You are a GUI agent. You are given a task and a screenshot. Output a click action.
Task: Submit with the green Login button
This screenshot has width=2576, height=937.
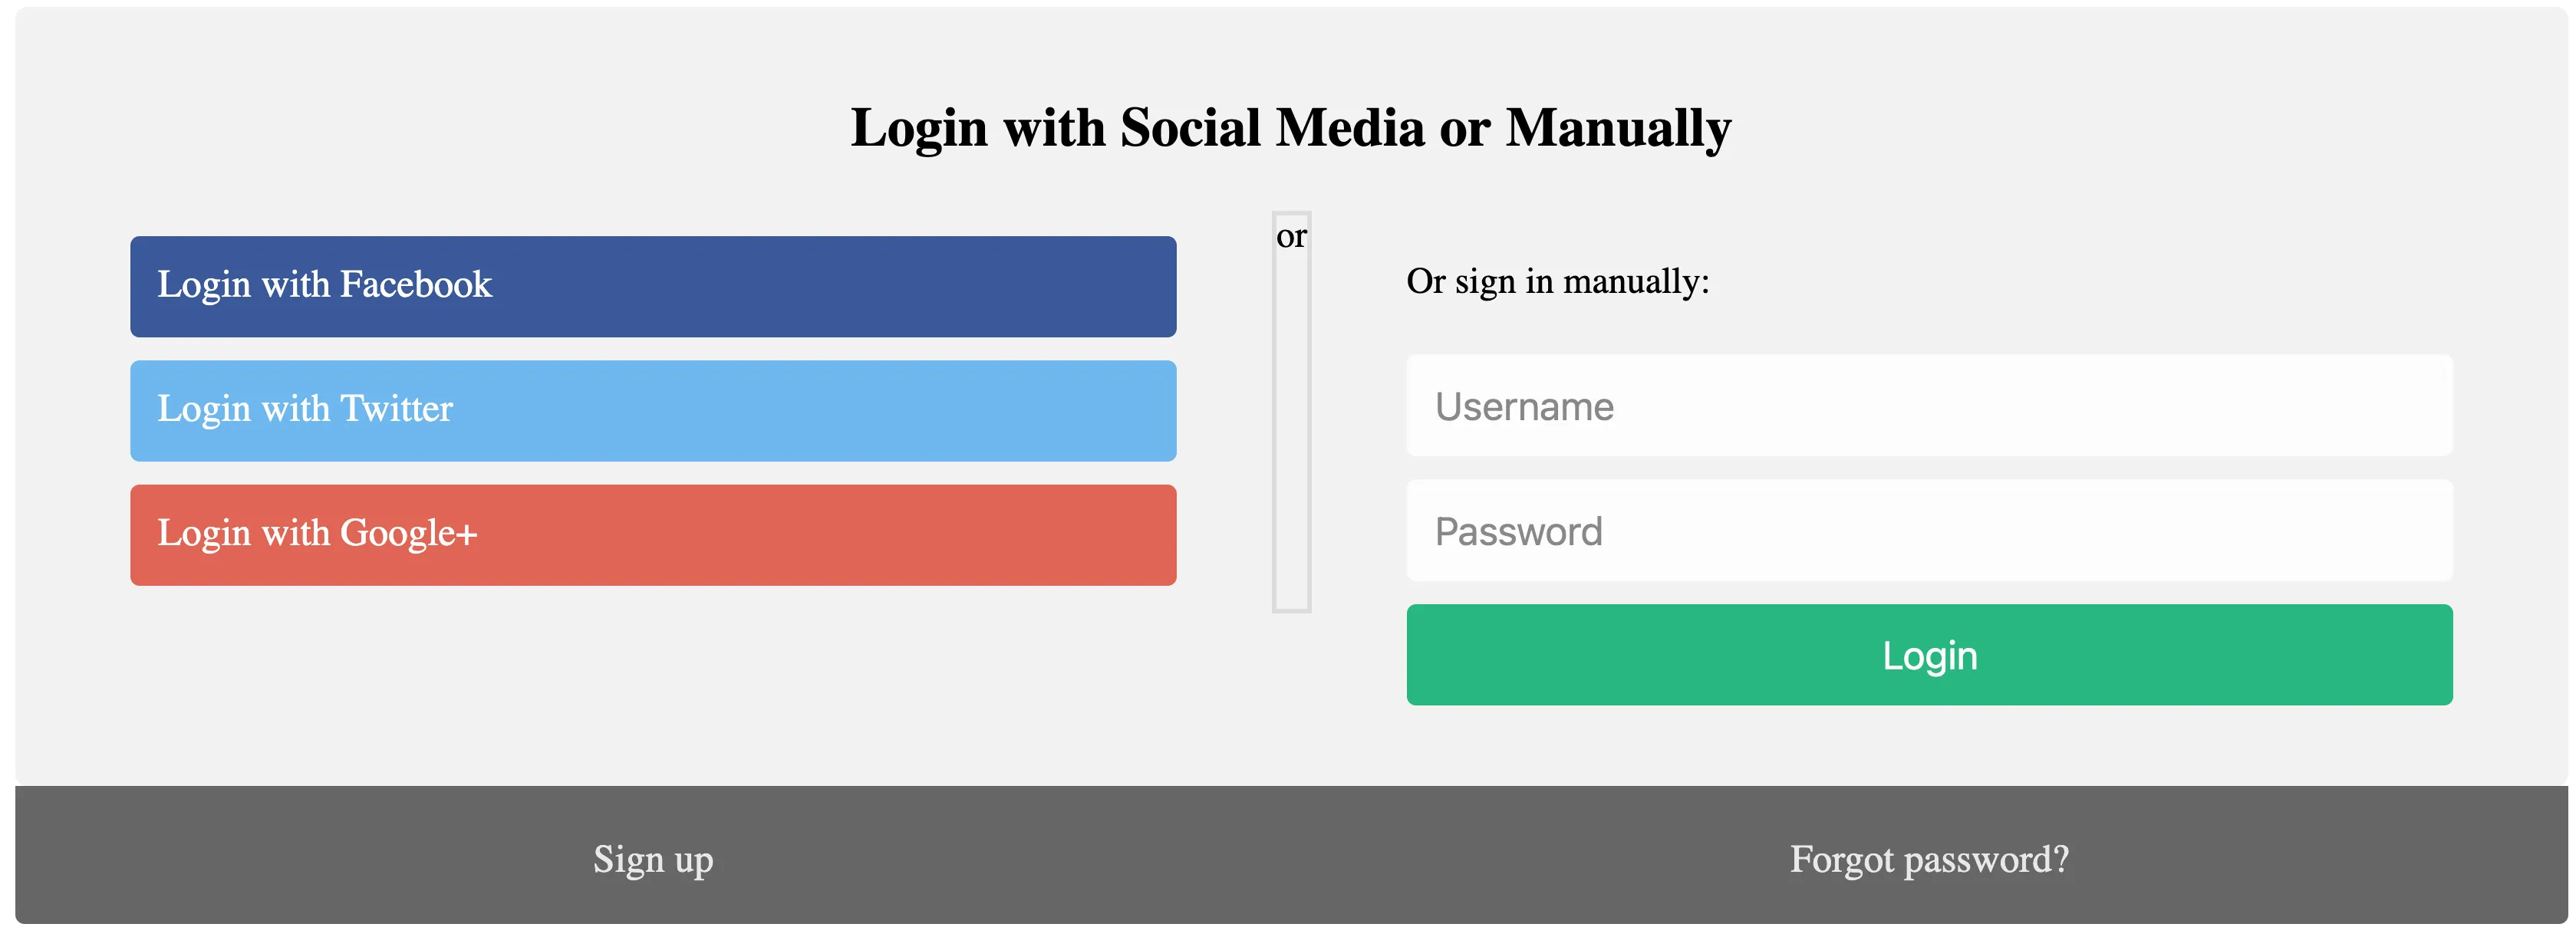[x=1928, y=655]
